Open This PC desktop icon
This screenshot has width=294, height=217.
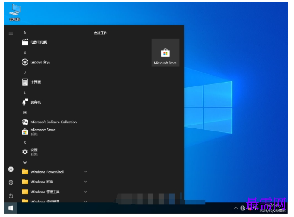[x=15, y=12]
